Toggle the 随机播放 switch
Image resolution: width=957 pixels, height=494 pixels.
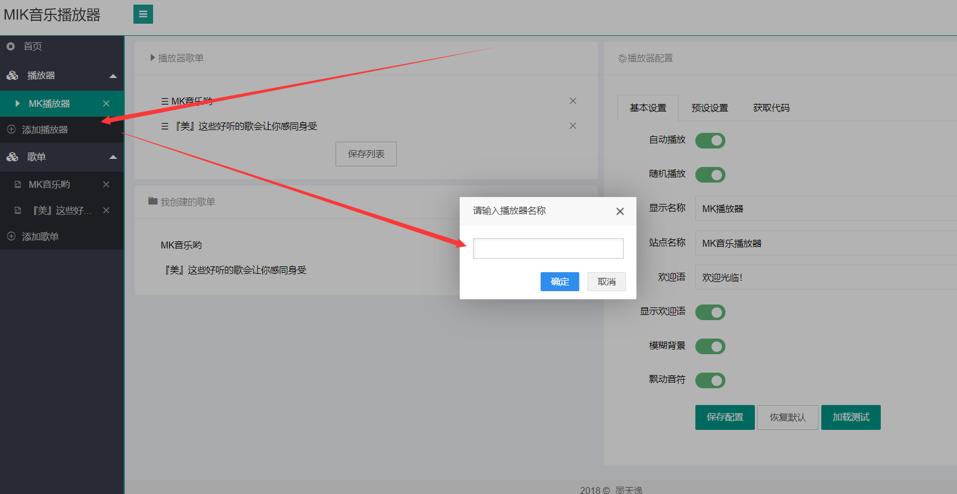[710, 174]
